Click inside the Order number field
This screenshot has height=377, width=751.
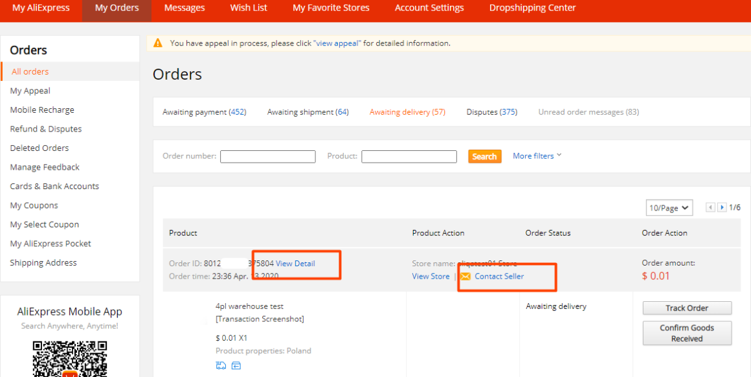point(267,156)
